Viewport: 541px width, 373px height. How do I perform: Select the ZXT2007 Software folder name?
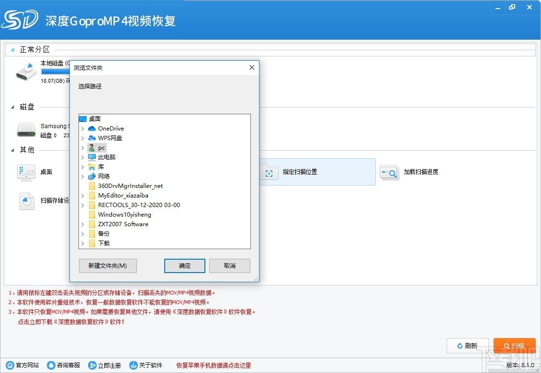[x=123, y=224]
